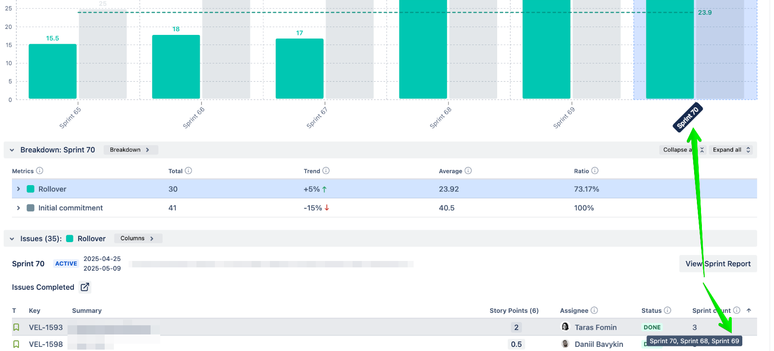Open the Breakdown dropdown
This screenshot has width=774, height=351.
pos(130,150)
